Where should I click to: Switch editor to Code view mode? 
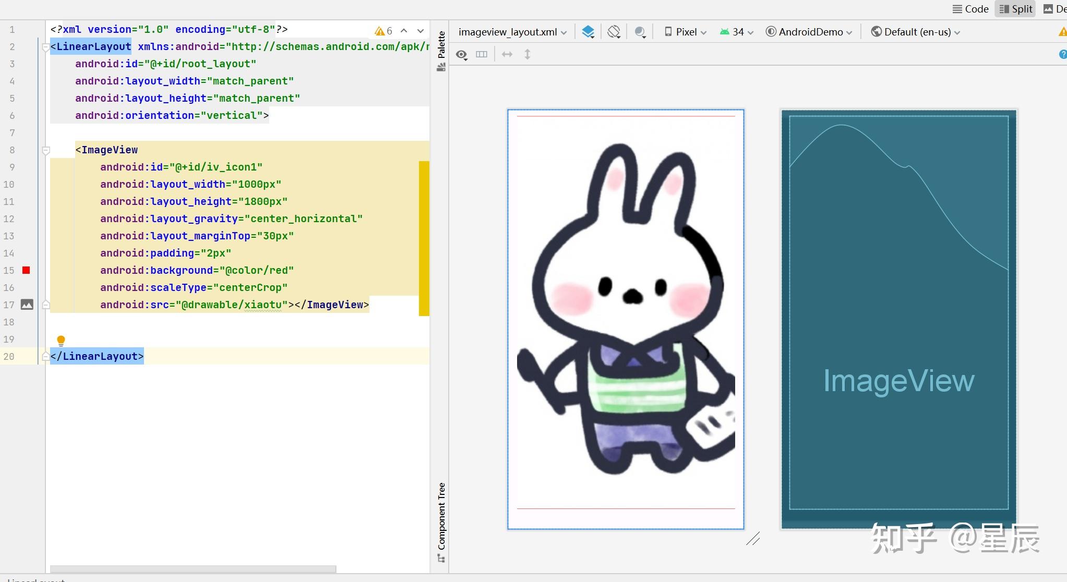(970, 9)
